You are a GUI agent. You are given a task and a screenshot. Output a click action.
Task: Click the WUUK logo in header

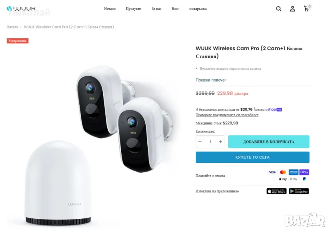click(x=21, y=9)
